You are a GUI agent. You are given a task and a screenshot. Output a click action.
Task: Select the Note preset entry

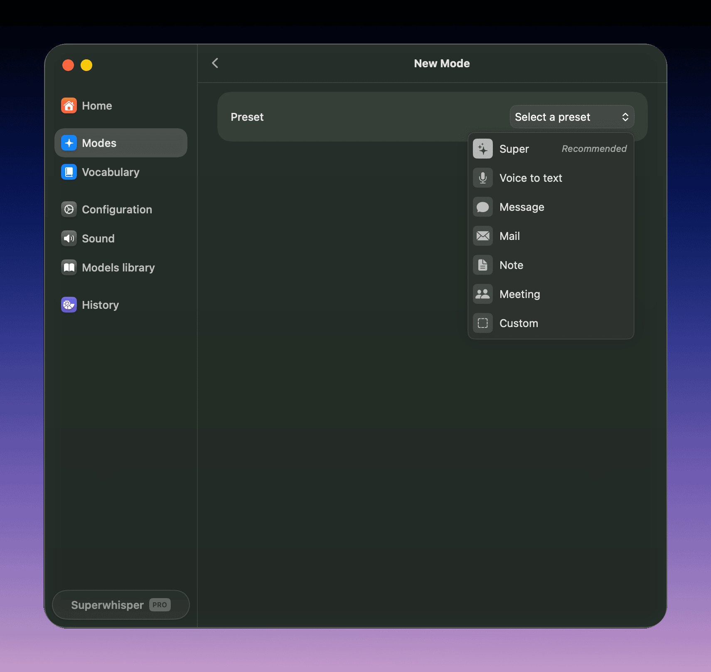tap(551, 265)
